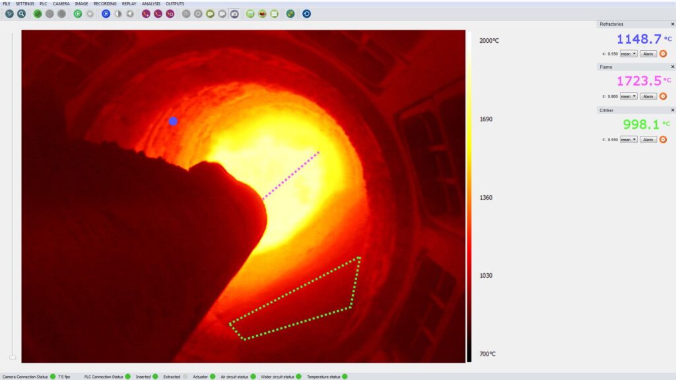Screen dimensions: 676x380
Task: Select the magenta dotted Flame line
Action: 290,175
